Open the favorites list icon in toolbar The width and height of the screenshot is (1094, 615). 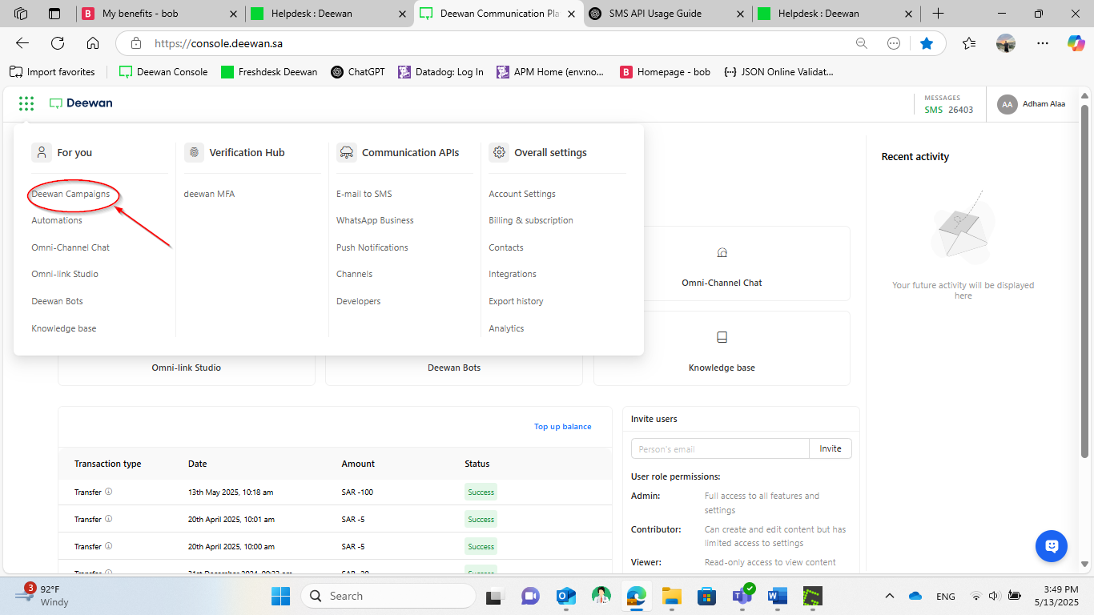(969, 43)
